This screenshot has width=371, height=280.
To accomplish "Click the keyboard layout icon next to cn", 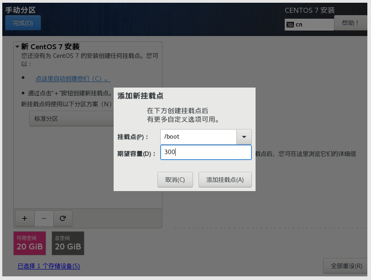I will [x=290, y=25].
